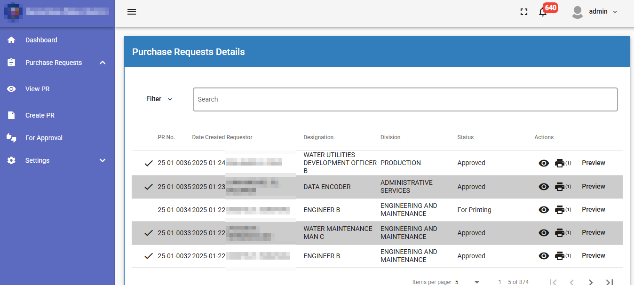
Task: Click eye icon for PR 25-01-0033
Action: click(x=544, y=233)
